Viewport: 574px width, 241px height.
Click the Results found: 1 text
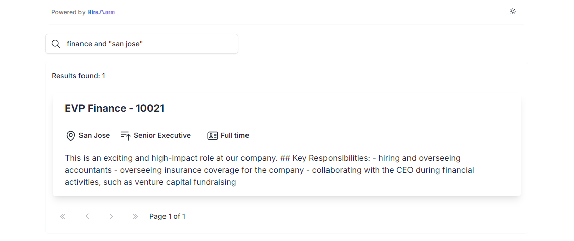pos(78,76)
